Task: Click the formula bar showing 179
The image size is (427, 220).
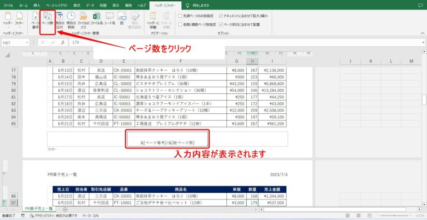Action: (245, 42)
